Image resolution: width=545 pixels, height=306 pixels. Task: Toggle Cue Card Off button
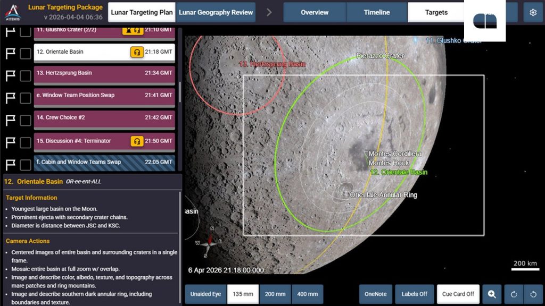(x=458, y=294)
